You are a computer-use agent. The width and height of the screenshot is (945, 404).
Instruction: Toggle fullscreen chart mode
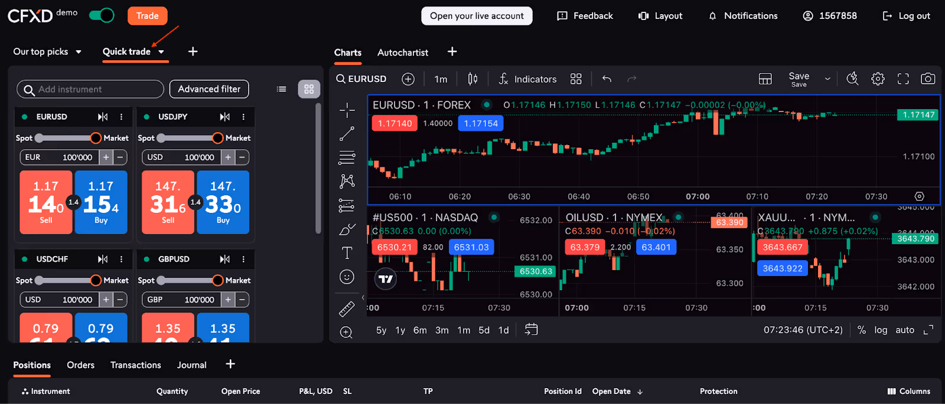coord(903,79)
